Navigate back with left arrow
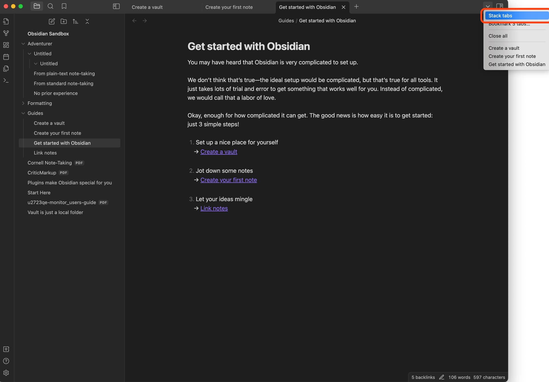Screen dimensions: 549x382 coord(134,21)
